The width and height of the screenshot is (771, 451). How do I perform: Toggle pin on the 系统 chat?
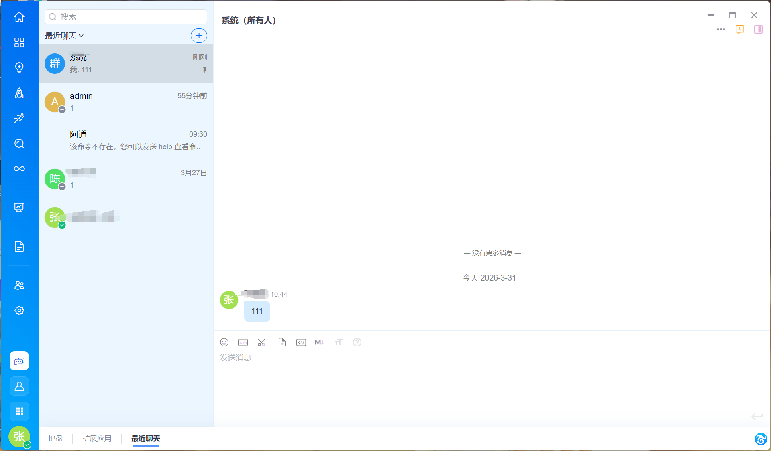tap(205, 70)
